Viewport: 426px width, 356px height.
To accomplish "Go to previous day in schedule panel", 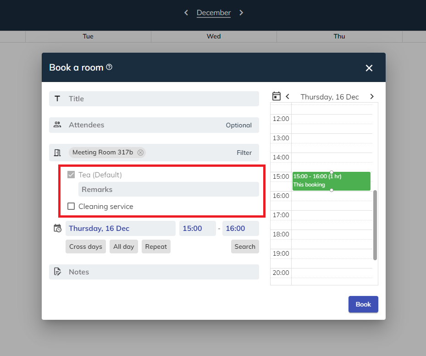I will click(x=288, y=97).
